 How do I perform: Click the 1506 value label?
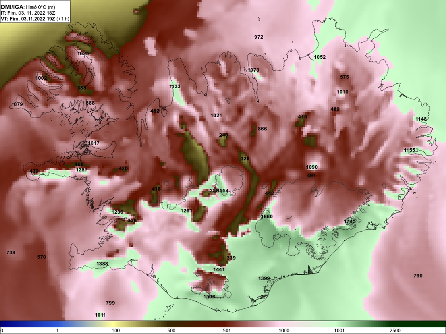209,297
